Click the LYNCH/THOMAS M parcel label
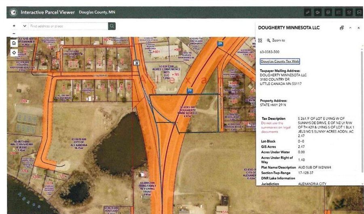 click(73, 54)
